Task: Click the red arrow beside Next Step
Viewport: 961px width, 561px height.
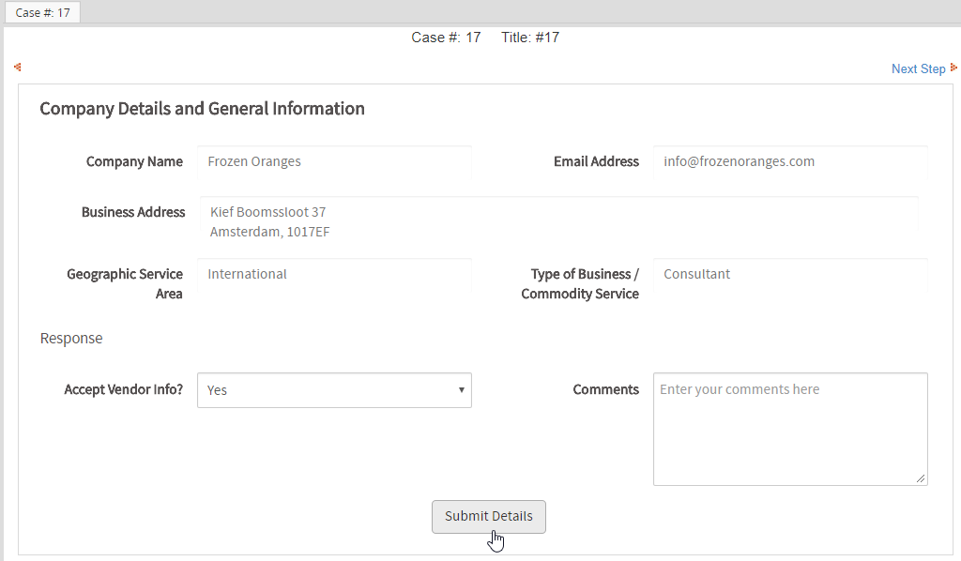Action: (x=953, y=68)
